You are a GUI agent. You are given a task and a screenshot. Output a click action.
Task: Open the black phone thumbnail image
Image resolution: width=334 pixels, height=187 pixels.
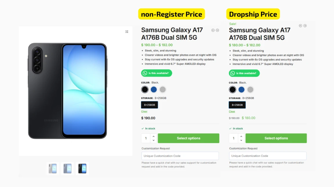click(82, 169)
